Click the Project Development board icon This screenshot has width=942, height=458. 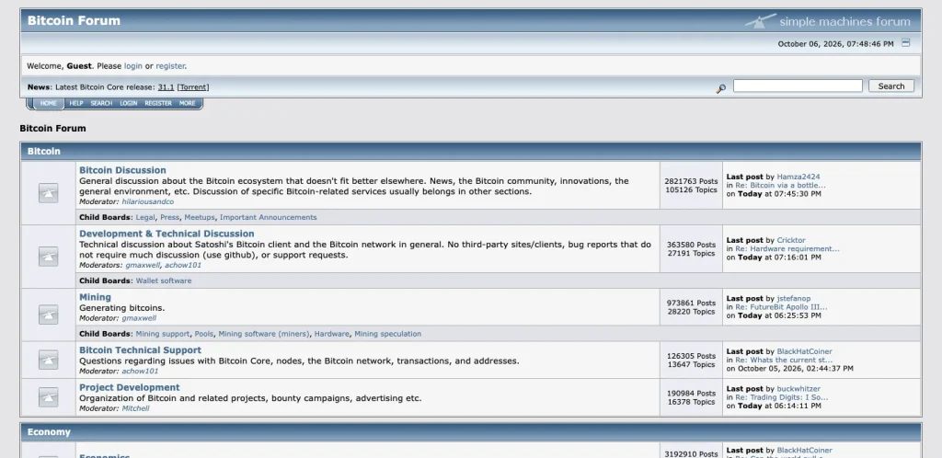(x=48, y=396)
